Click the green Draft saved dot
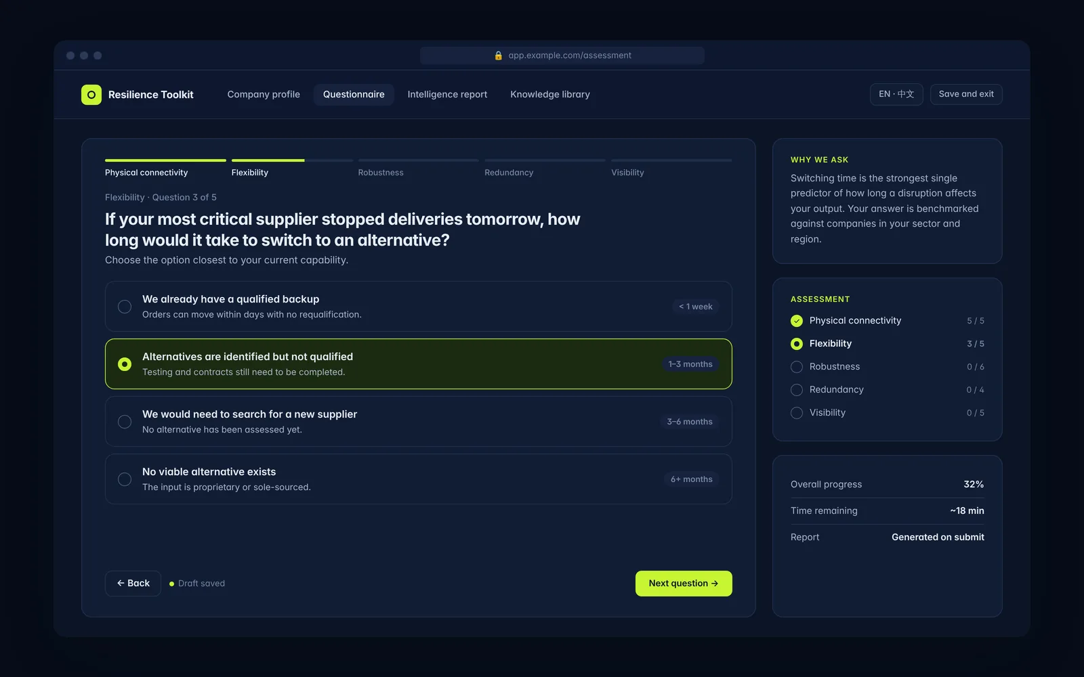This screenshot has width=1084, height=677. 171,584
